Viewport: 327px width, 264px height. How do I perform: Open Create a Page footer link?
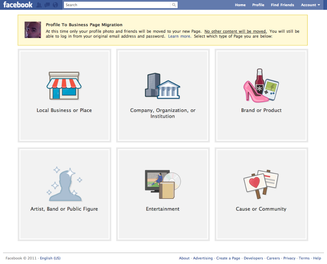228,258
